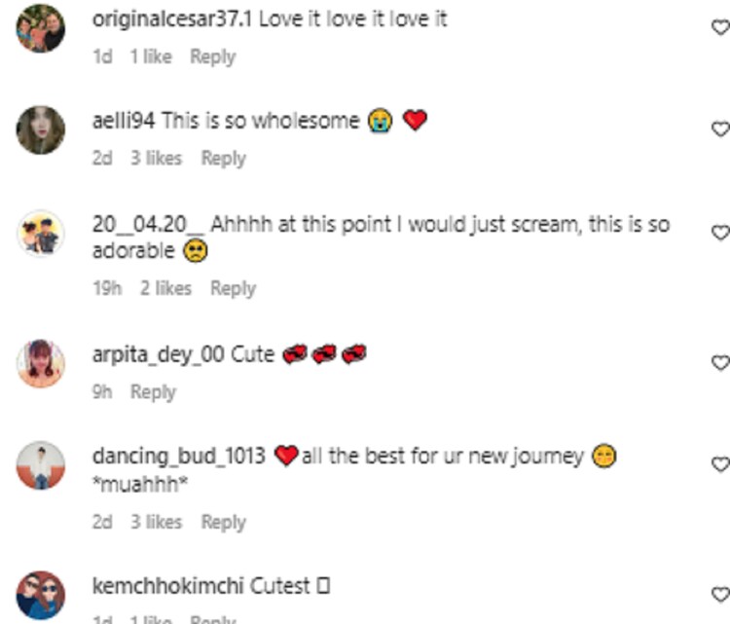
Task: Reply to originalcesar37.1's comment
Action: [212, 56]
